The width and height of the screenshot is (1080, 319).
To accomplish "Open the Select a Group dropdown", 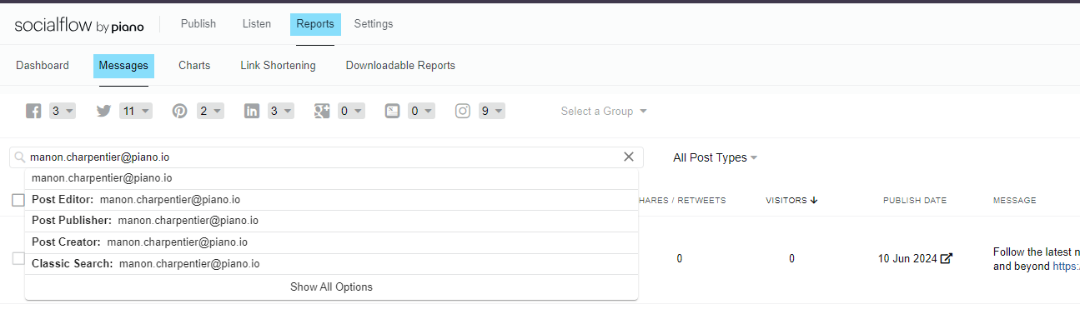I will pyautogui.click(x=604, y=112).
